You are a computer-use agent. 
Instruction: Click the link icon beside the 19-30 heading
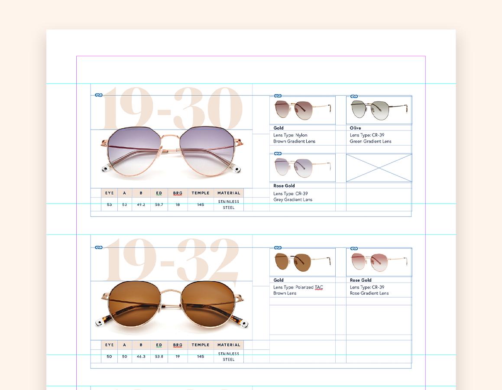tap(99, 95)
